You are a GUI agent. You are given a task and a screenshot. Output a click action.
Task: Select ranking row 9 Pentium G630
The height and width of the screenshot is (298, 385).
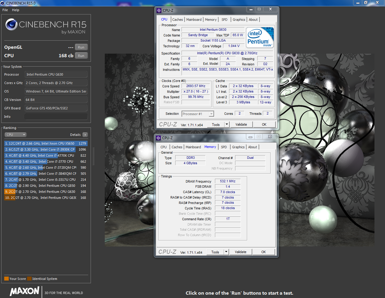click(x=46, y=192)
